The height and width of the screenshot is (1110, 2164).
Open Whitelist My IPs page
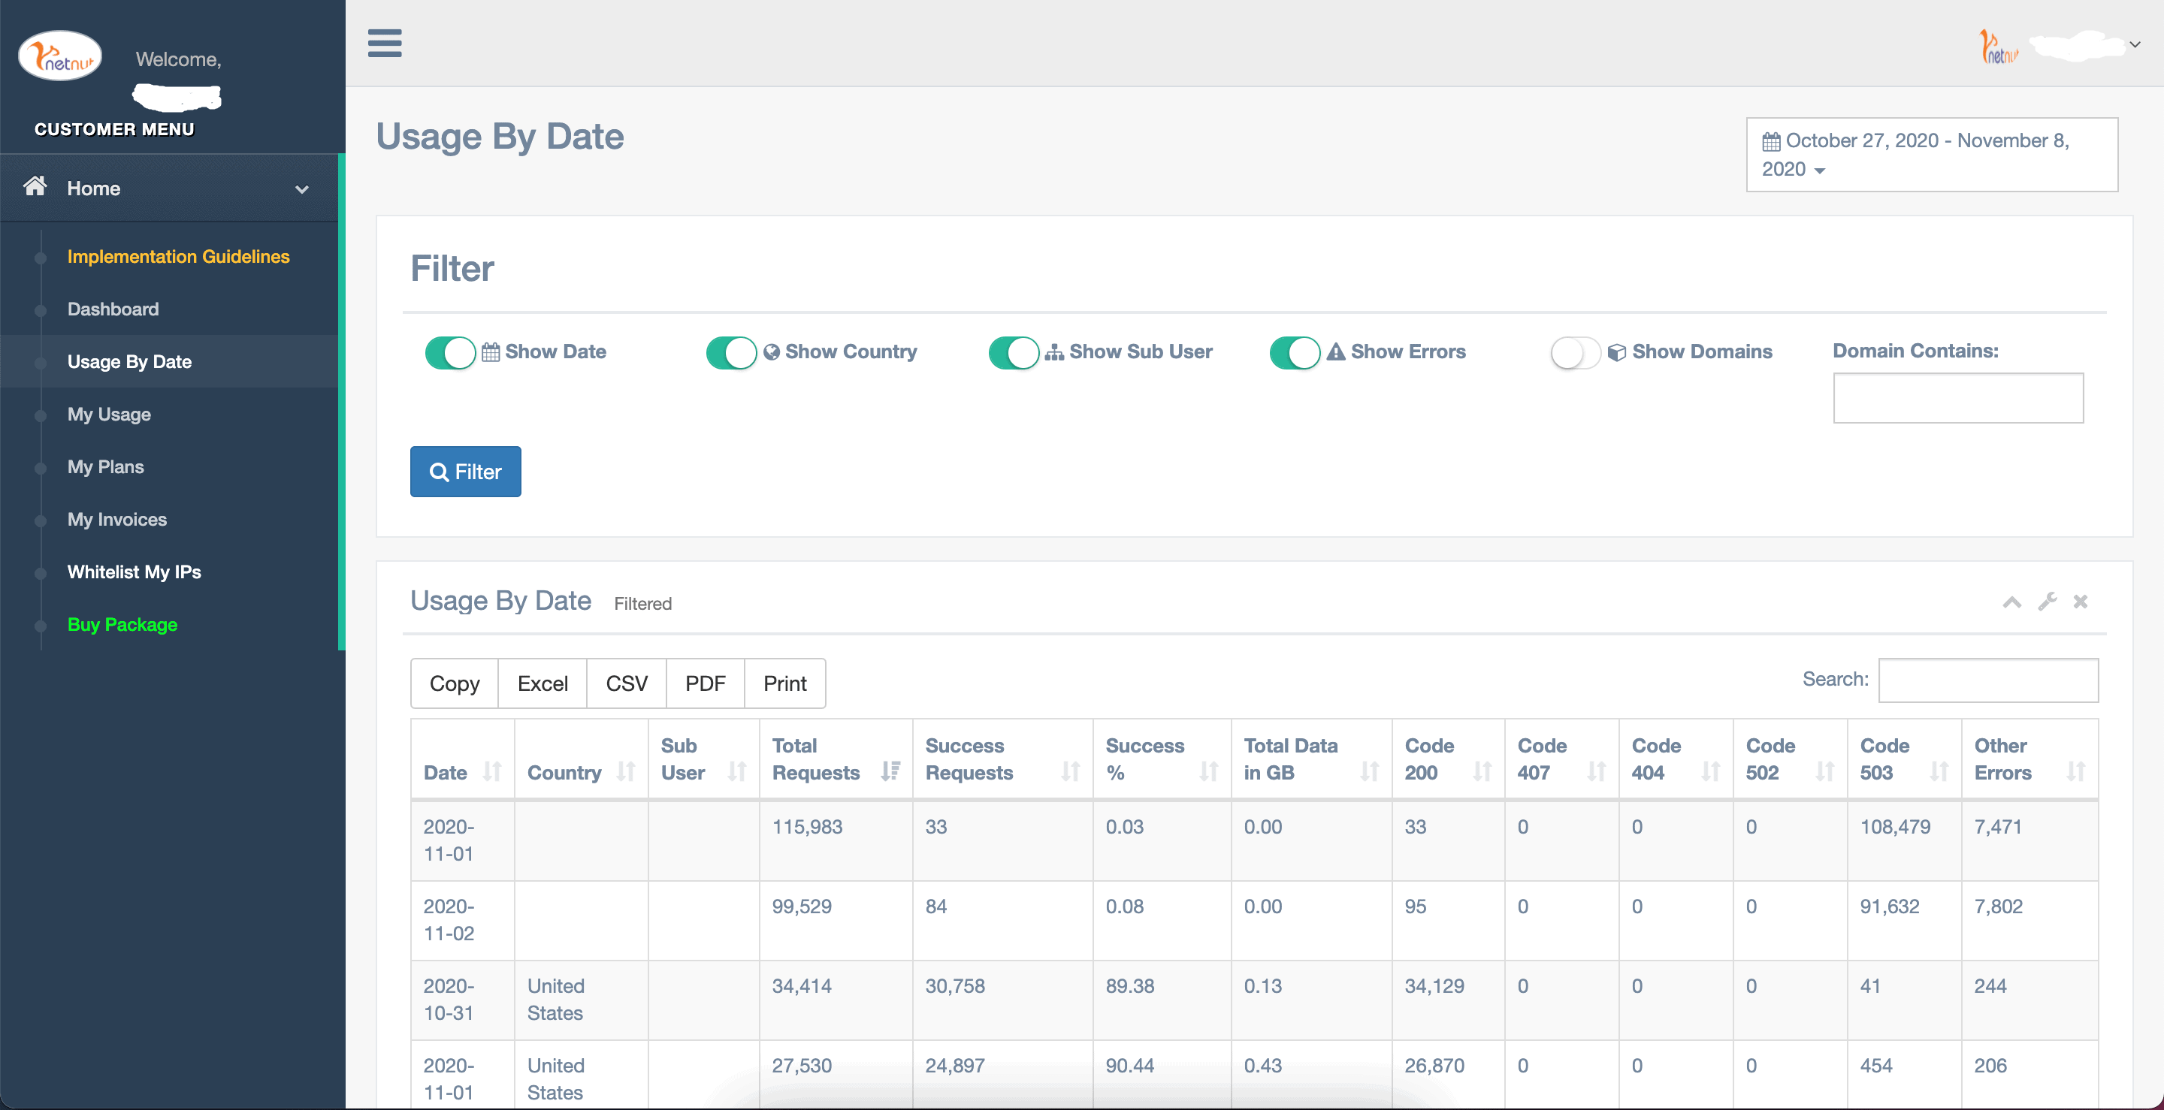134,572
